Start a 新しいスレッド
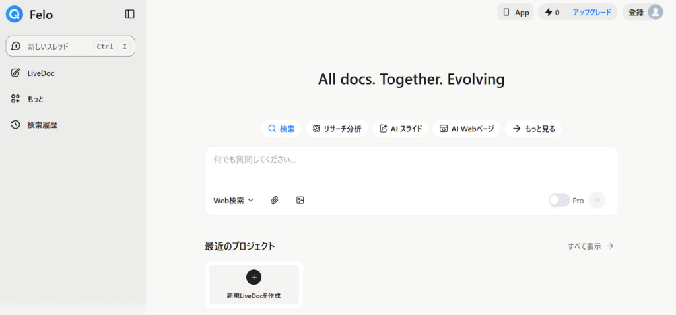The width and height of the screenshot is (676, 315). pos(70,46)
